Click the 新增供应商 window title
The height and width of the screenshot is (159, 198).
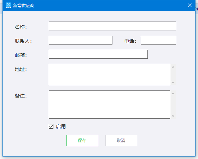[x=24, y=6]
